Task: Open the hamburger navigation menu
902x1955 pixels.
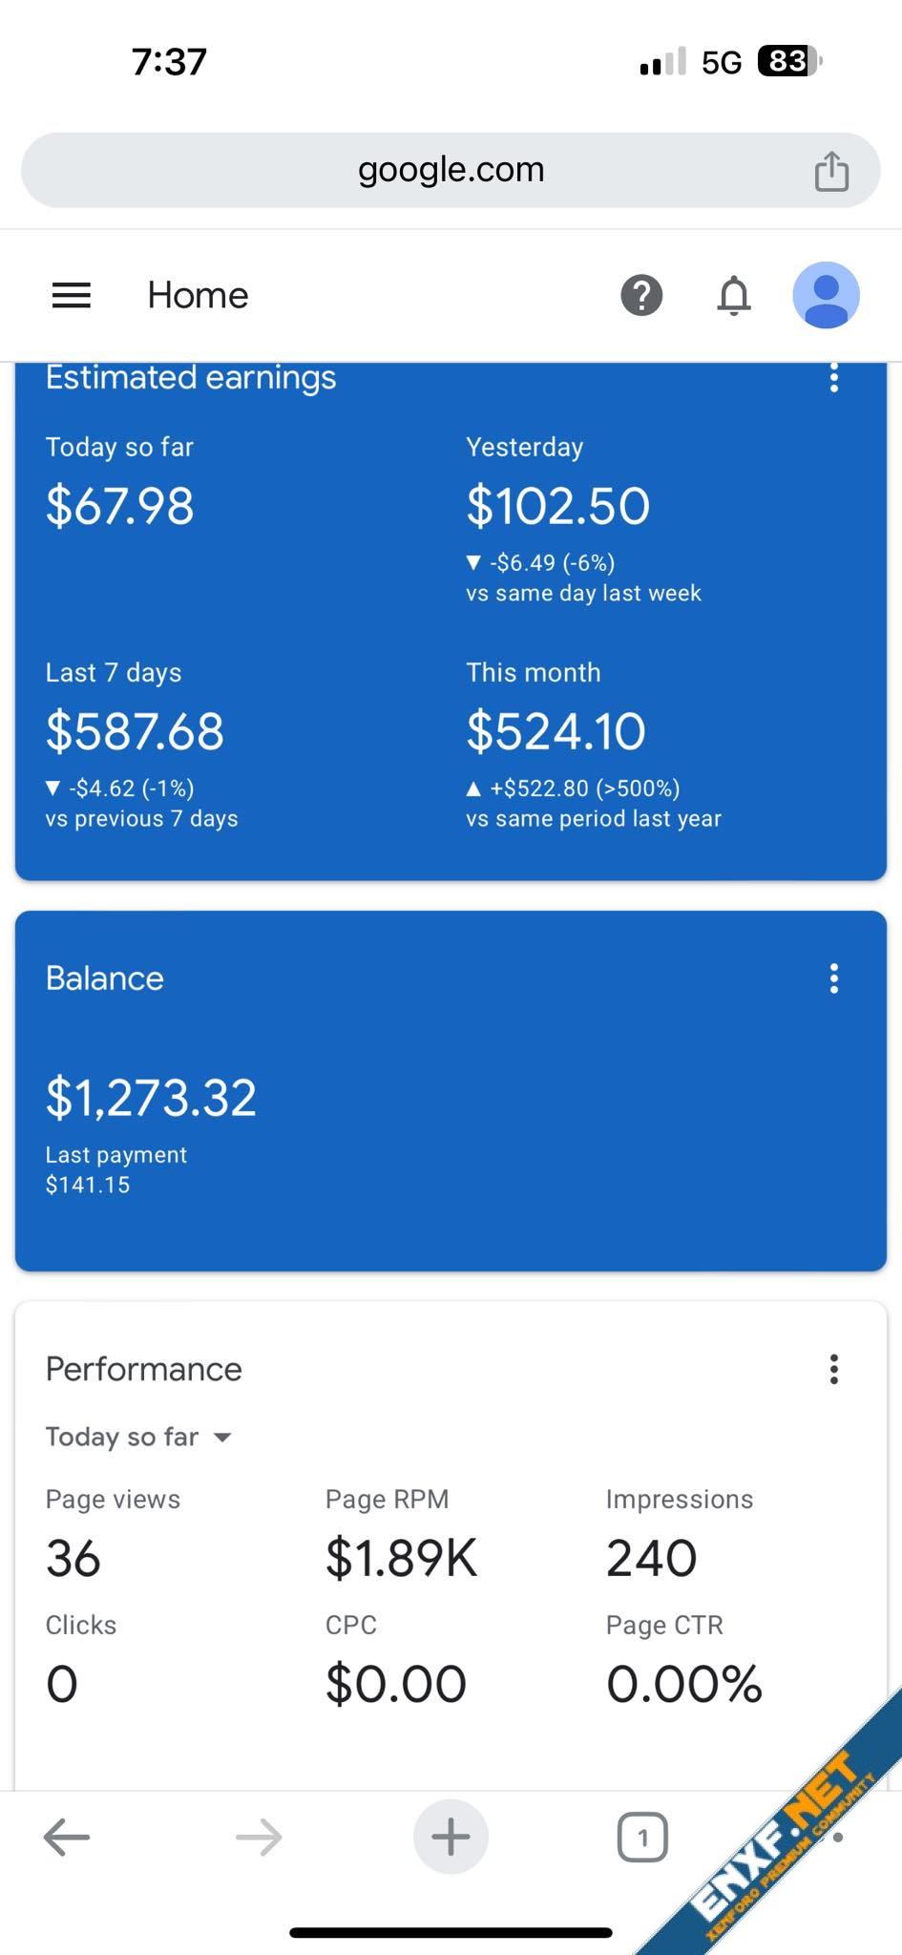Action: pyautogui.click(x=72, y=295)
